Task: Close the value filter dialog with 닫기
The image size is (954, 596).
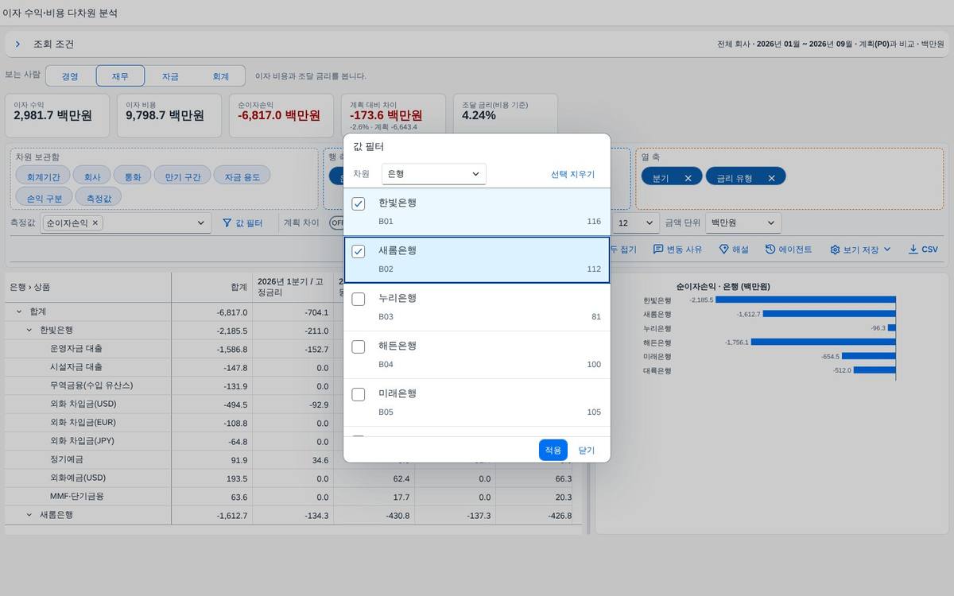Action: tap(586, 450)
